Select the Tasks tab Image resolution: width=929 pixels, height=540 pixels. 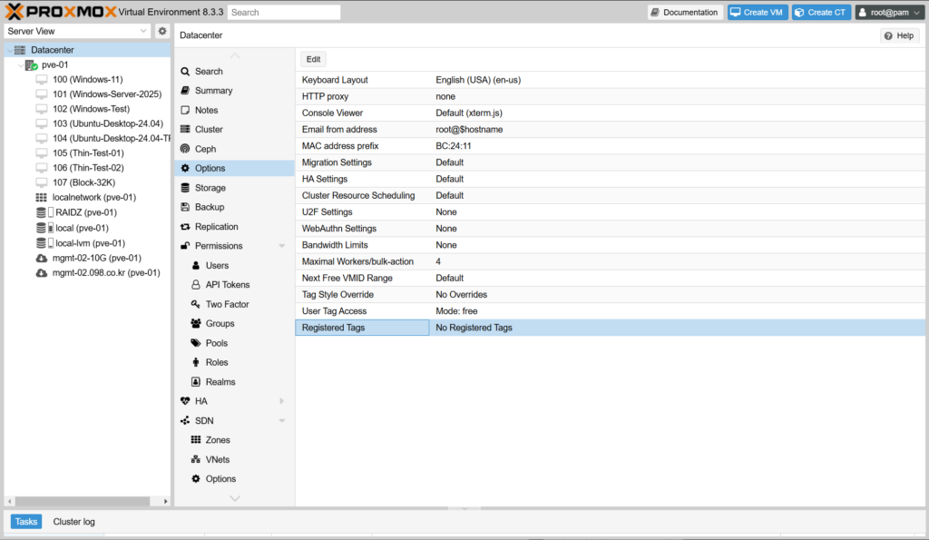tap(26, 522)
